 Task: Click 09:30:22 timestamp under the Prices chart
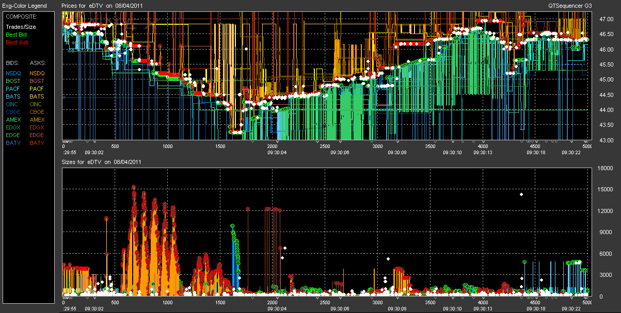[572, 153]
